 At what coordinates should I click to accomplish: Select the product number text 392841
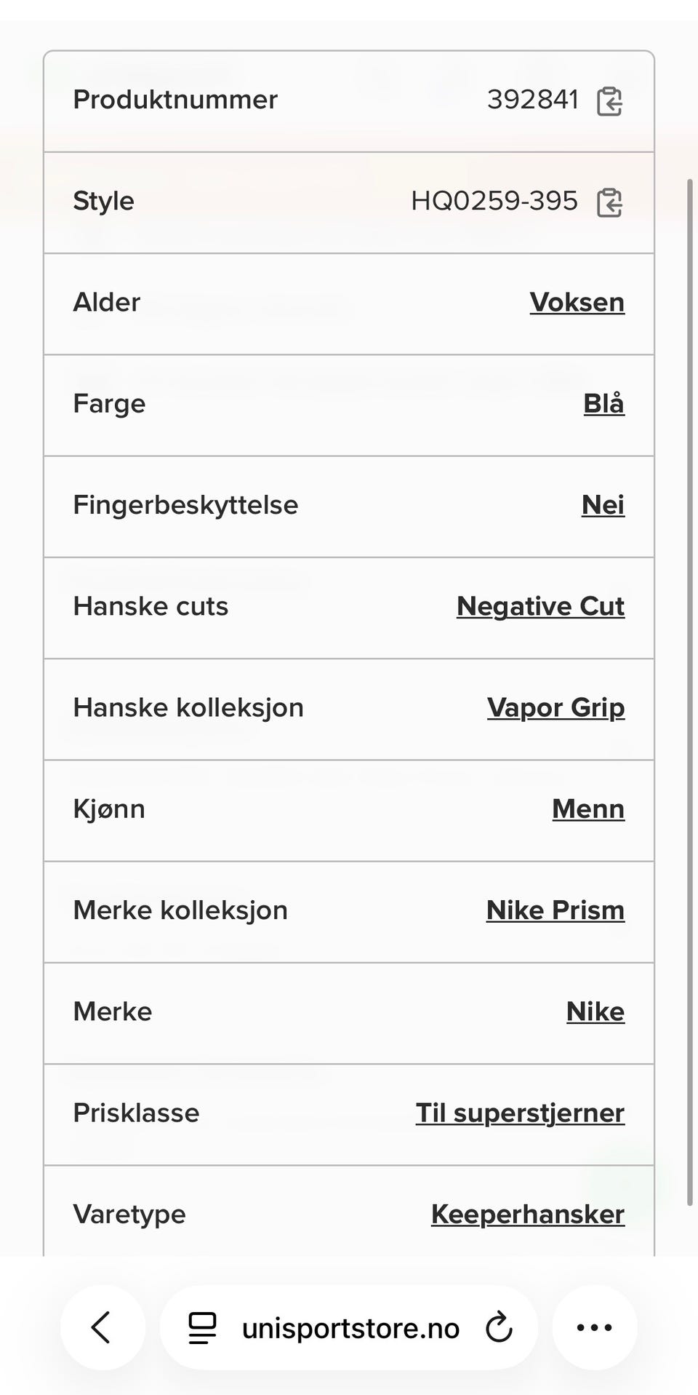[x=533, y=100]
